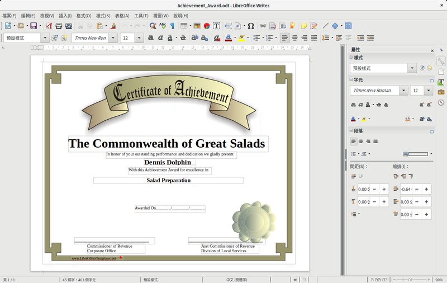Click the zoom slider in the status bar
The image size is (447, 283).
click(x=410, y=279)
